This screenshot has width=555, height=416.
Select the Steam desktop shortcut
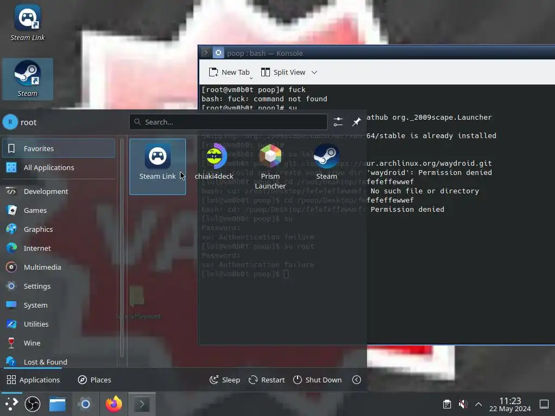coord(28,79)
